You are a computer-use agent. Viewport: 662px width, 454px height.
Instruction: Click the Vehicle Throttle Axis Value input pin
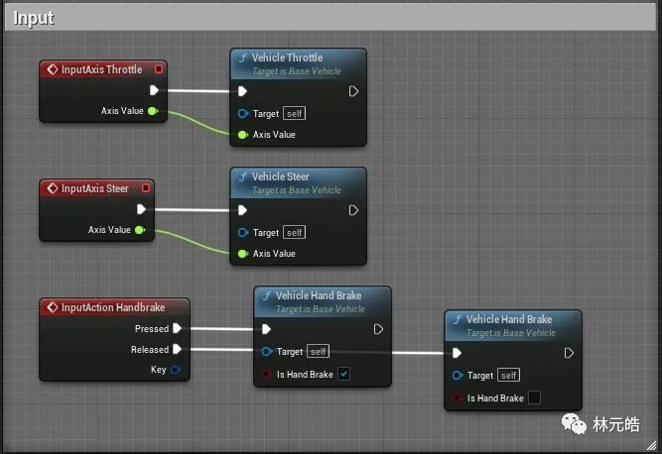point(242,135)
